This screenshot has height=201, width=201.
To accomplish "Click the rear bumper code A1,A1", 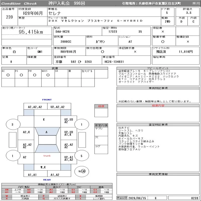I will point(32,175).
